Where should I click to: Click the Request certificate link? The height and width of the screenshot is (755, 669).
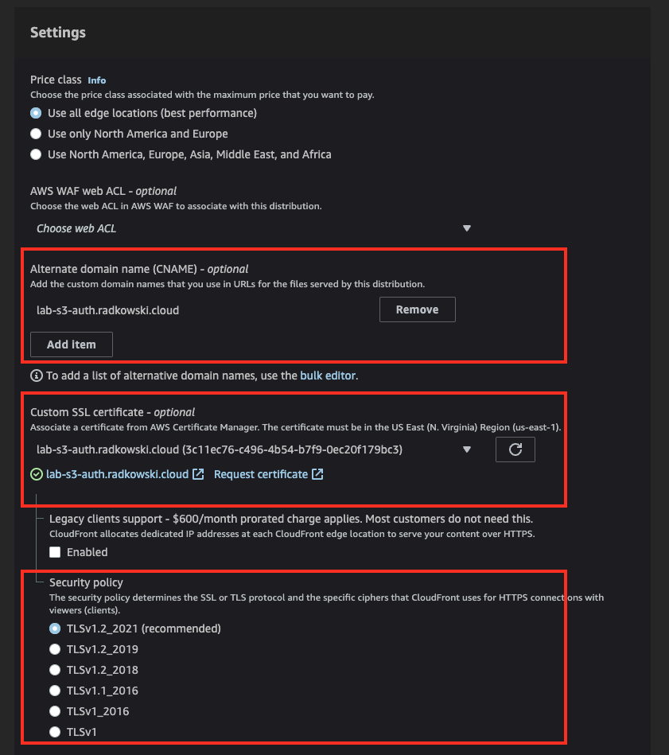click(260, 474)
